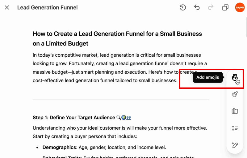Close the canvas with the X icon
The image size is (247, 158).
(7, 7)
